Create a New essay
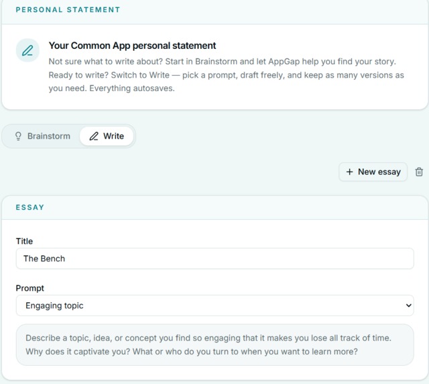This screenshot has width=429, height=384. point(373,172)
